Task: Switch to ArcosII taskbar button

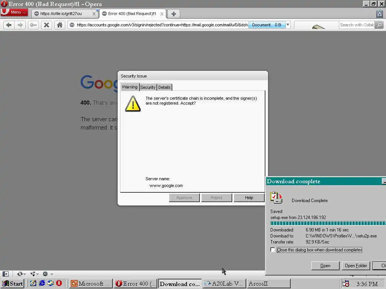Action: point(269,284)
